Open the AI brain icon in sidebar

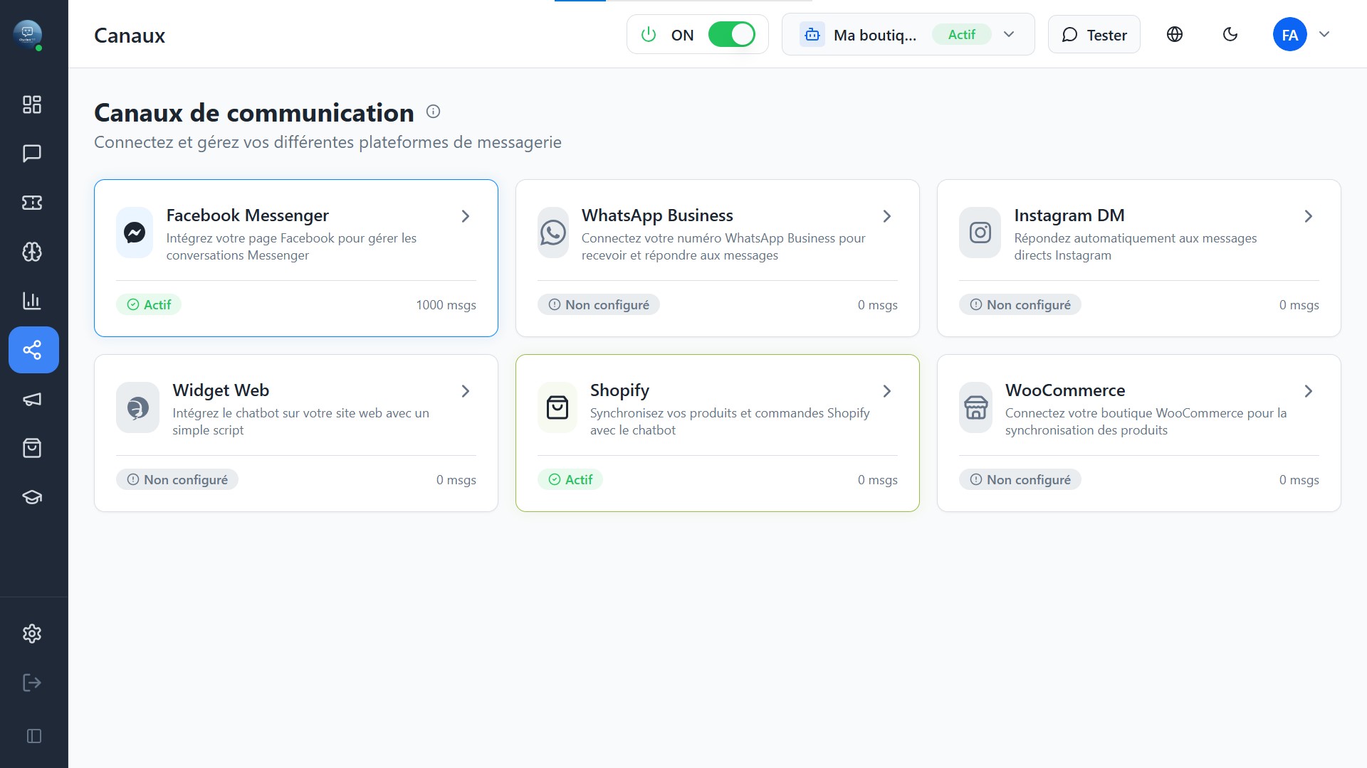click(32, 252)
